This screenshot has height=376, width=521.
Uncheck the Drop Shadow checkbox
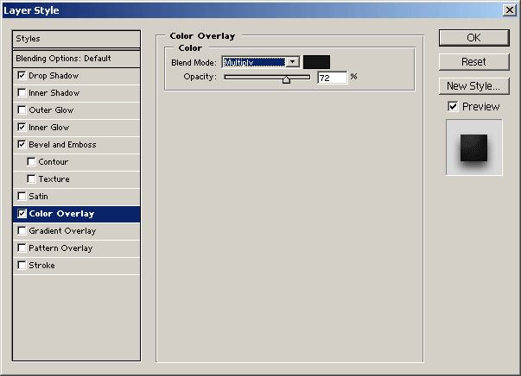(22, 76)
